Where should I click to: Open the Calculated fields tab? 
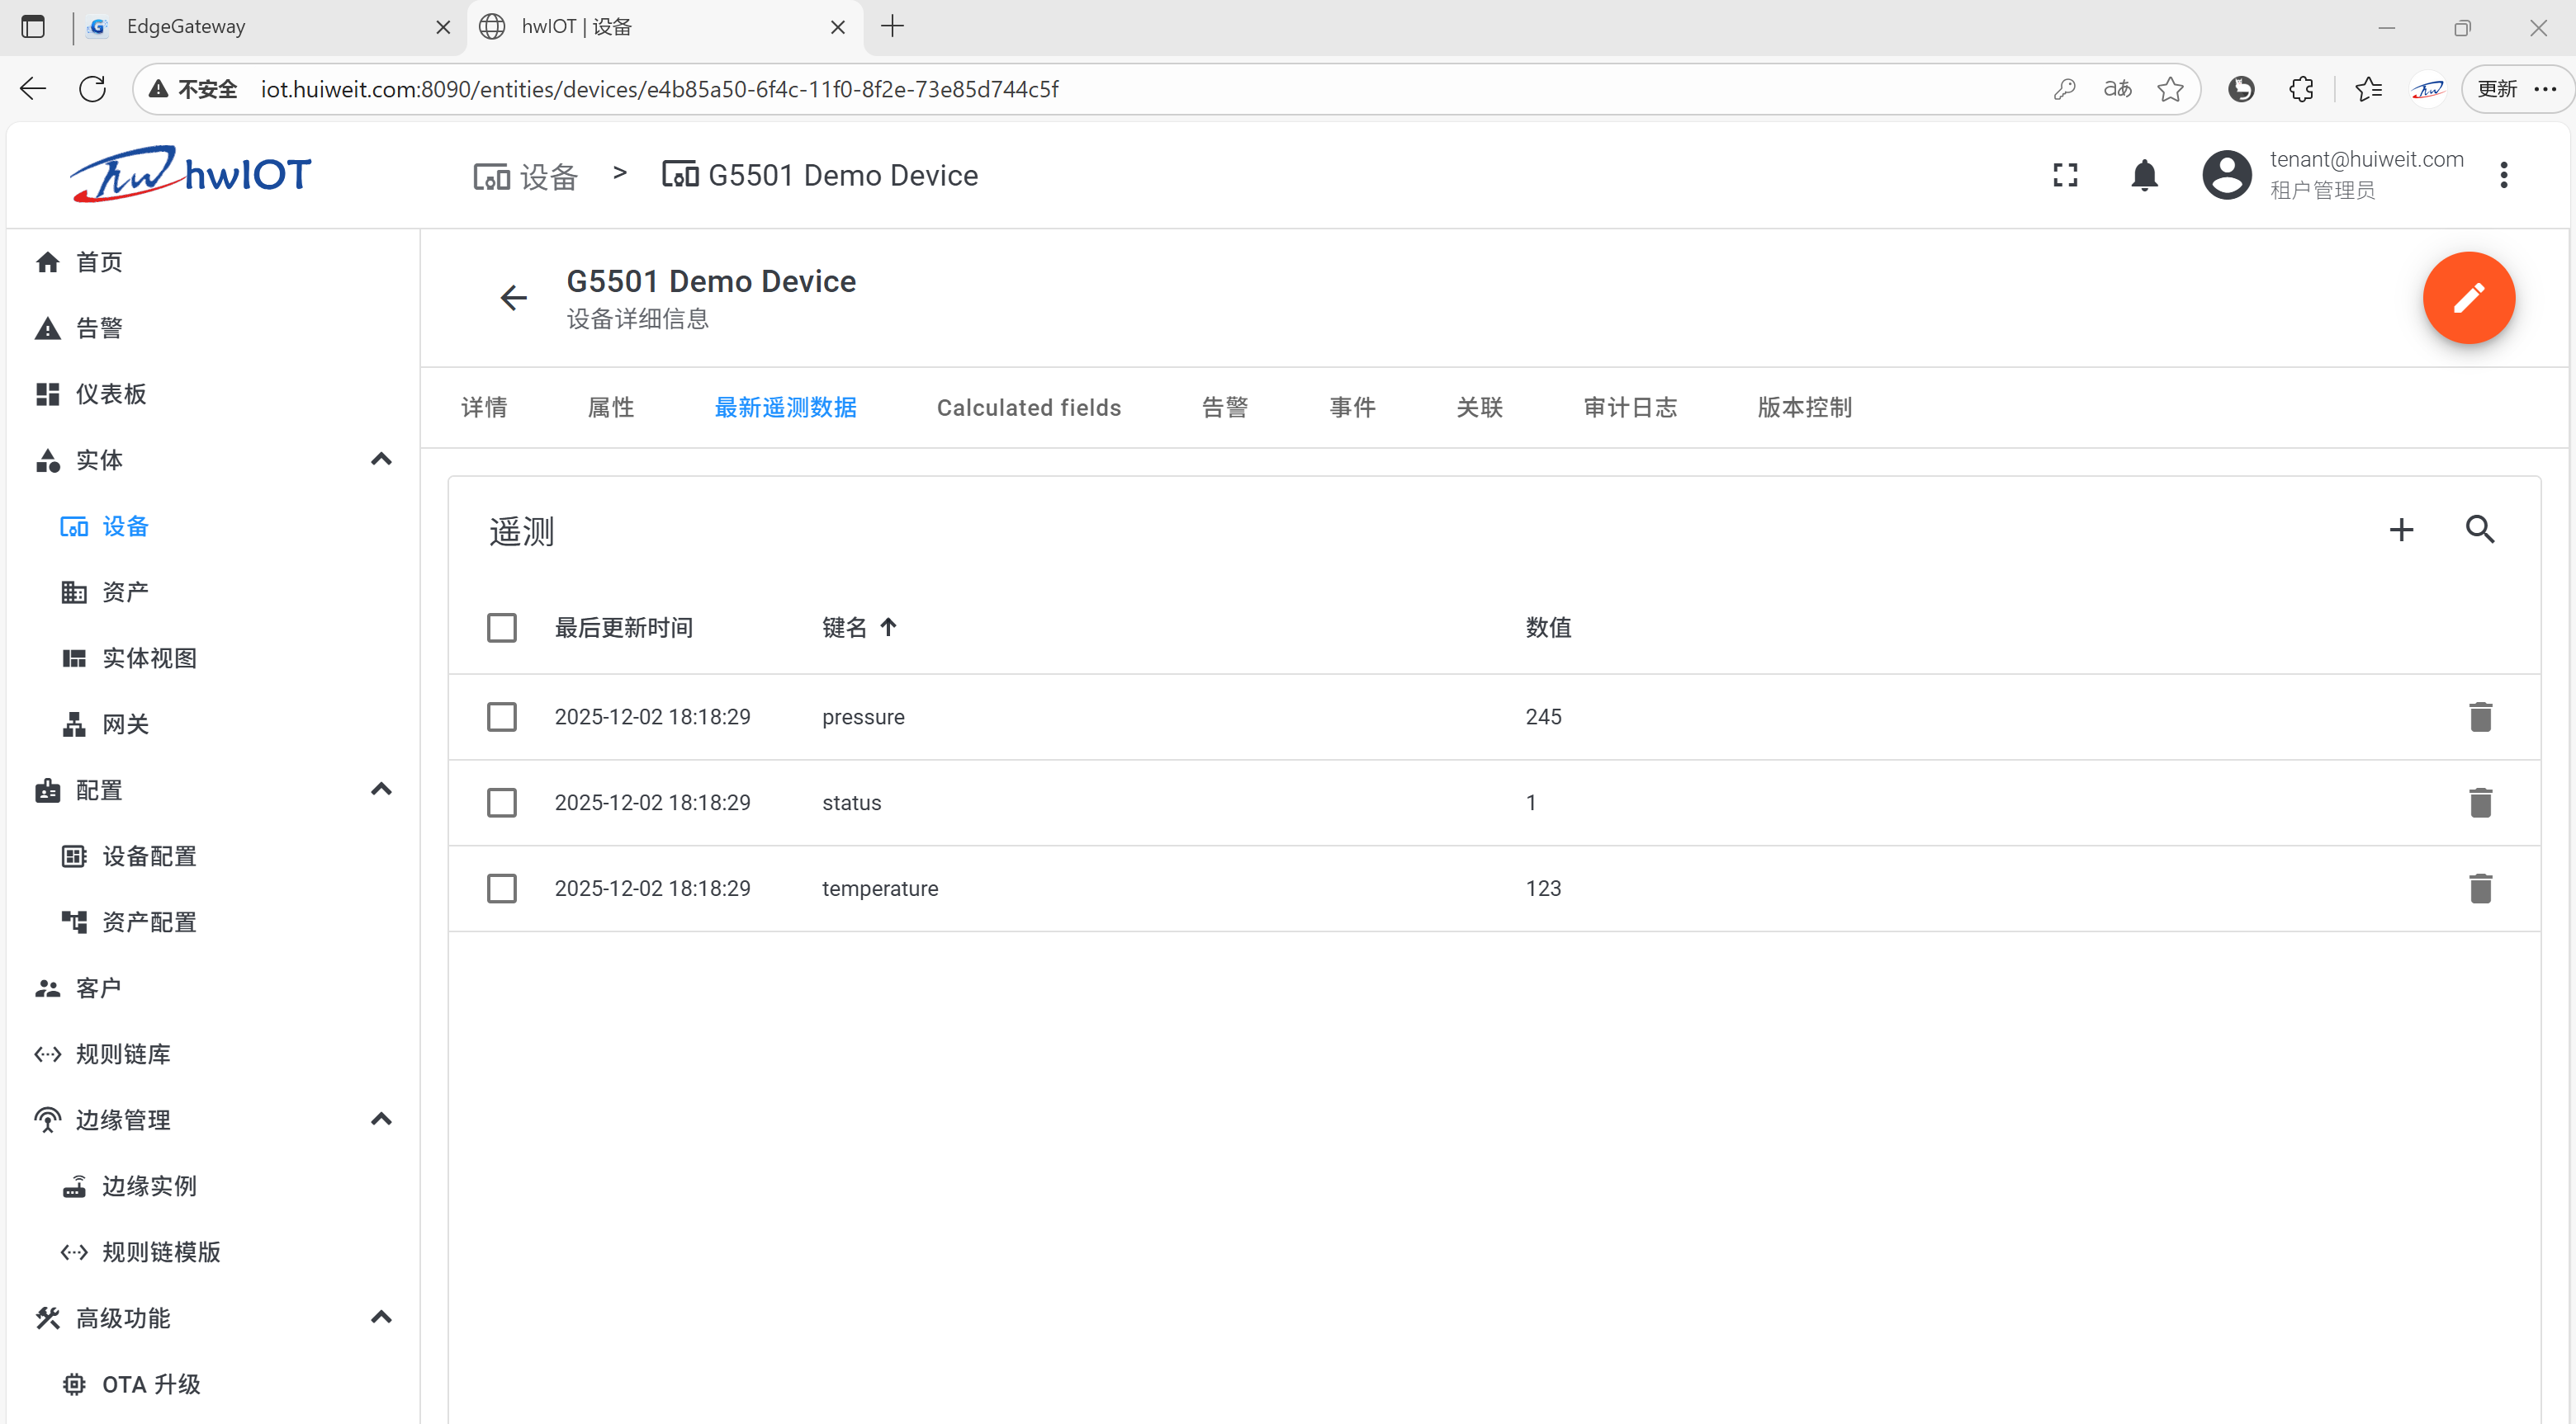click(x=1028, y=408)
